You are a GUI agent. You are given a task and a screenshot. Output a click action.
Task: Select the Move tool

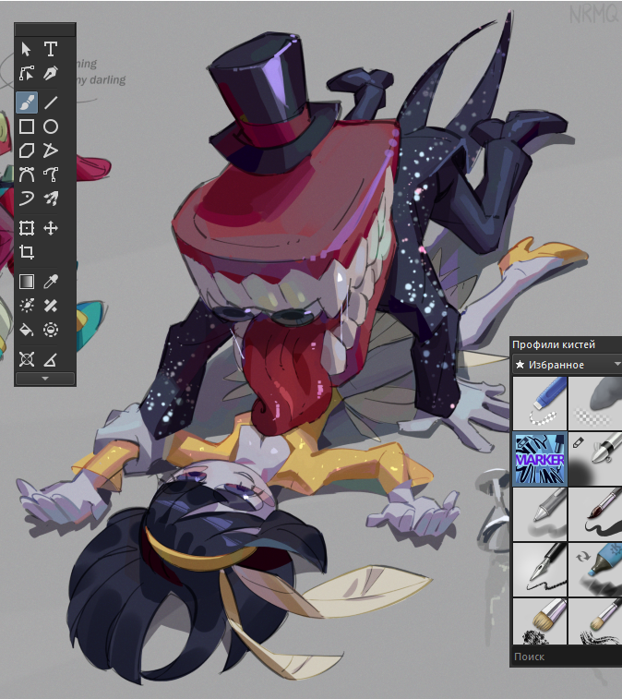pos(51,228)
